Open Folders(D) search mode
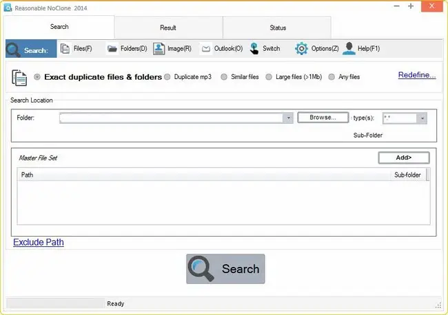This screenshot has height=315, width=448. 134,49
